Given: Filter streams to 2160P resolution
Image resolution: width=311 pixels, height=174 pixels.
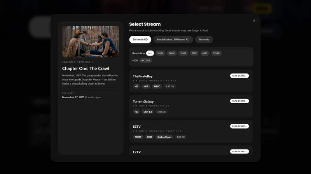Looking at the screenshot, I should point(160,53).
